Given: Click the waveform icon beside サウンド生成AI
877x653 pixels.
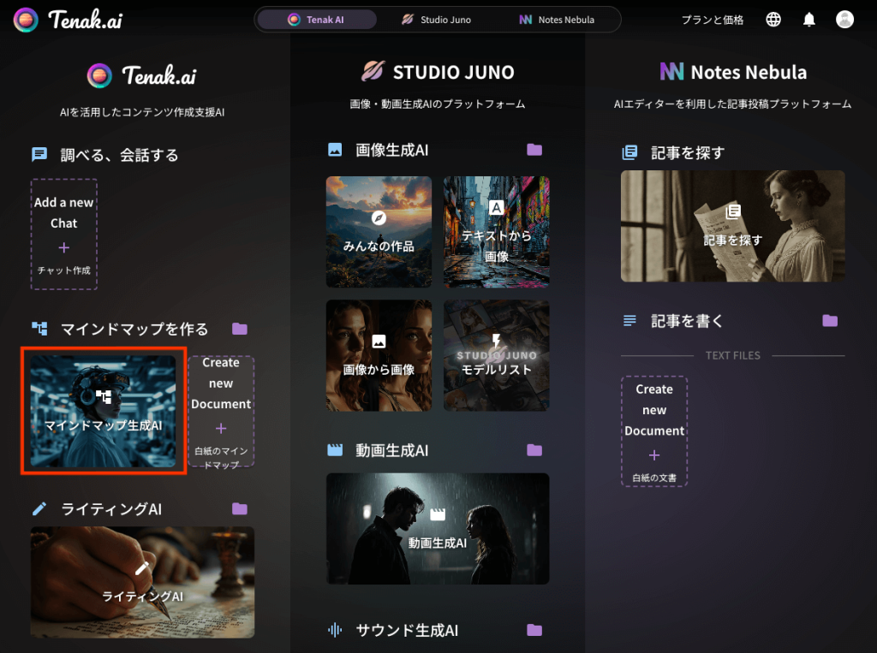Looking at the screenshot, I should (x=335, y=630).
